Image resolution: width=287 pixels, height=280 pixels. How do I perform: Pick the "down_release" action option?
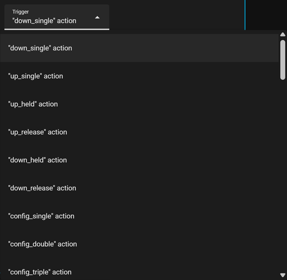pyautogui.click(x=42, y=188)
